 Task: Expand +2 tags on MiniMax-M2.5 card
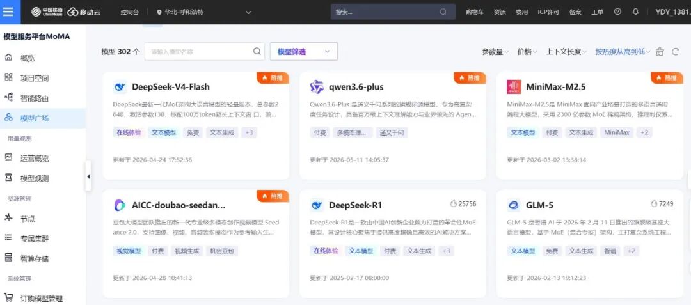pyautogui.click(x=644, y=132)
